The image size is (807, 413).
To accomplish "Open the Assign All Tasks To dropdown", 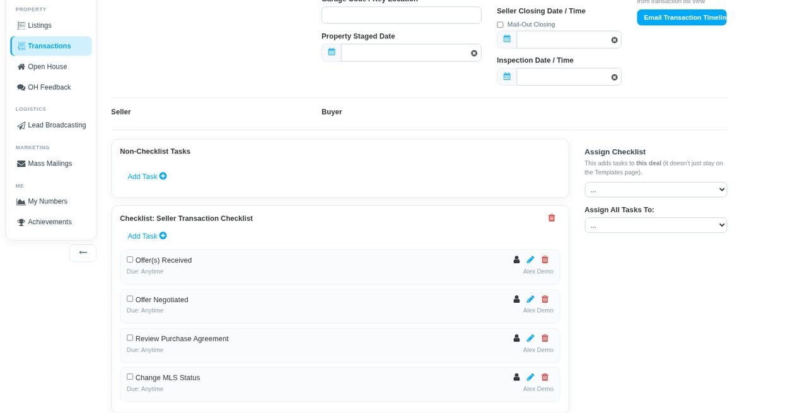I will 656,225.
